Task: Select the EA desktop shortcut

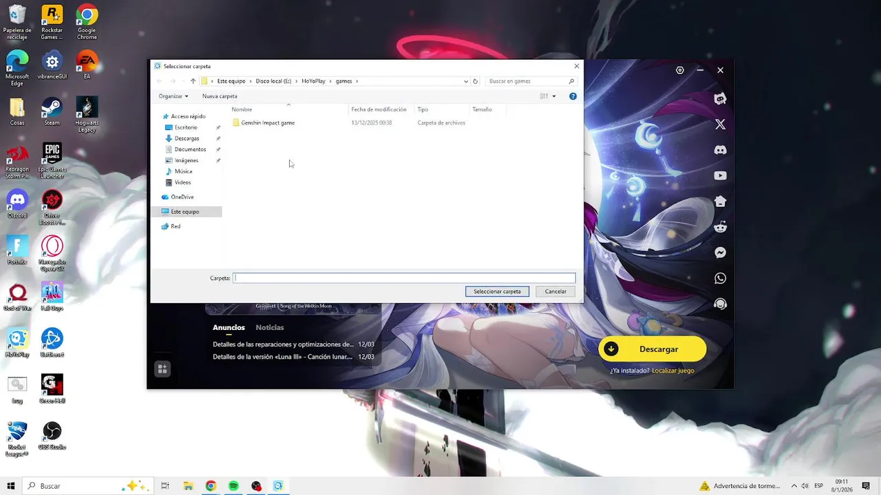Action: [x=87, y=65]
